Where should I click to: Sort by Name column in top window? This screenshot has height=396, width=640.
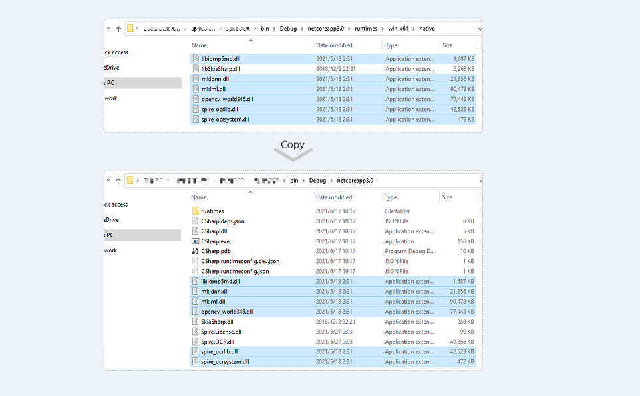tap(199, 45)
